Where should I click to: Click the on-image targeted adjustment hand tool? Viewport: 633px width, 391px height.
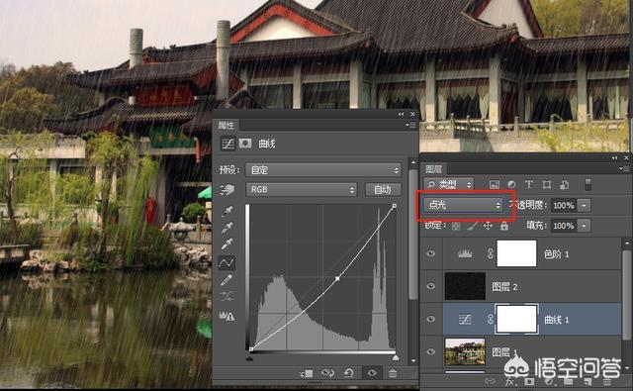click(x=227, y=189)
